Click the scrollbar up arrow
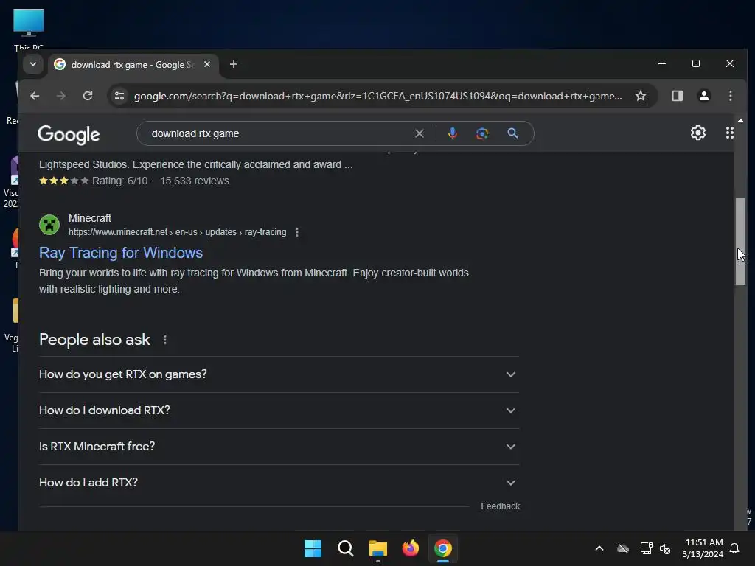755x566 pixels. pyautogui.click(x=740, y=120)
